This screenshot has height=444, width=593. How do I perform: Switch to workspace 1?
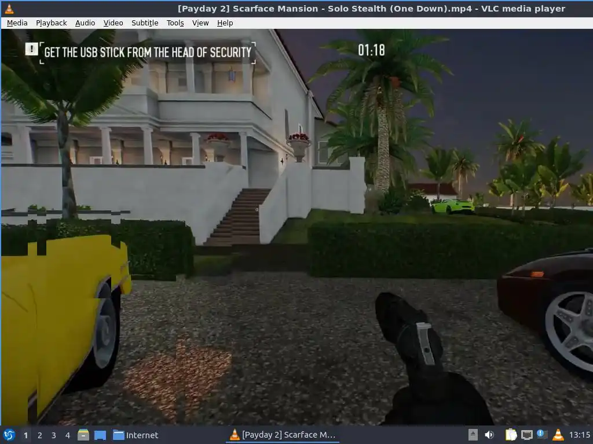(x=25, y=435)
